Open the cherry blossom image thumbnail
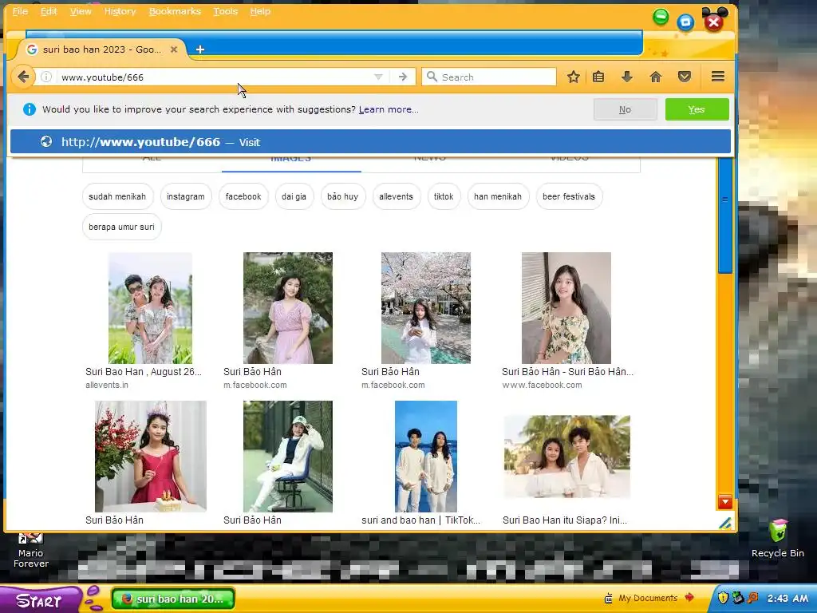This screenshot has height=613, width=817. [x=426, y=308]
